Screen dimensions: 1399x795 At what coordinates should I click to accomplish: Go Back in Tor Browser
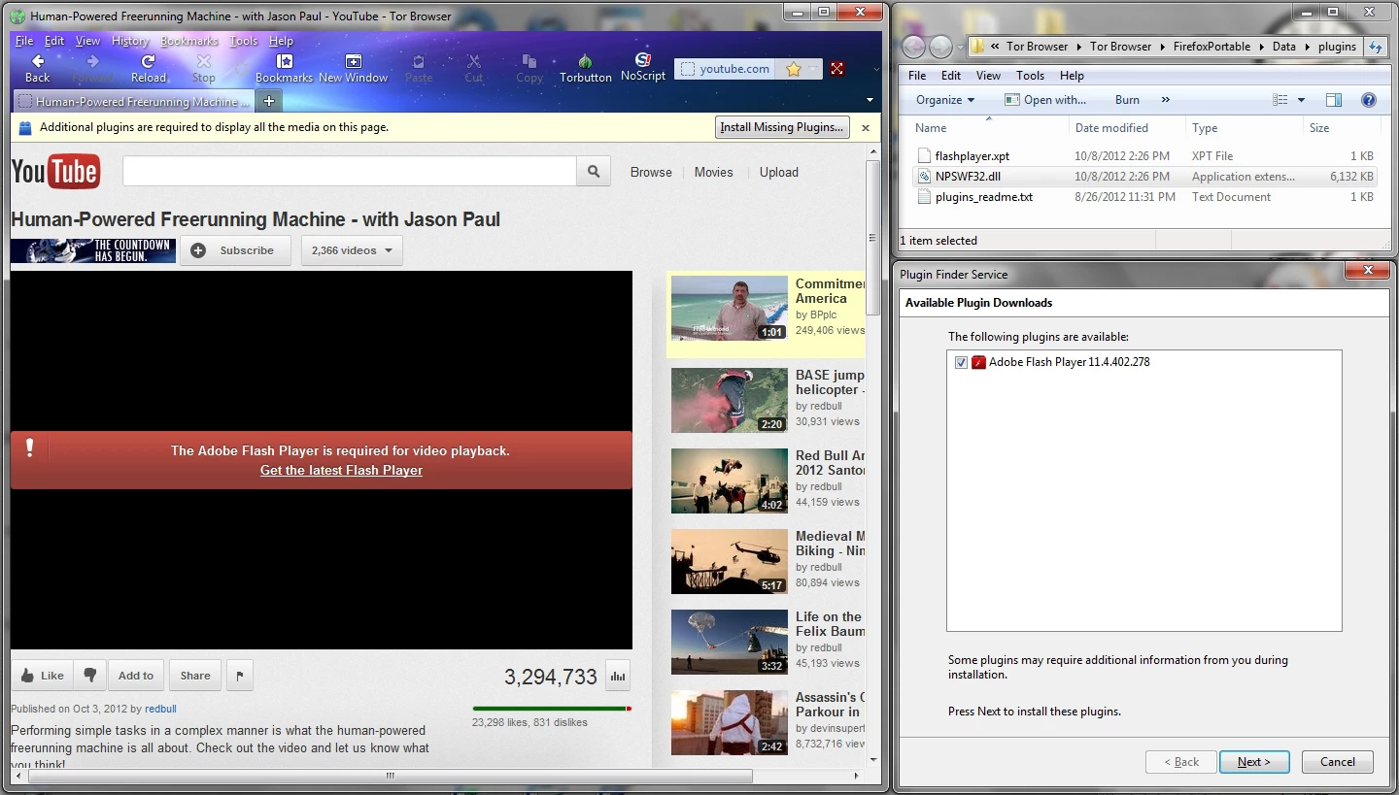(37, 68)
